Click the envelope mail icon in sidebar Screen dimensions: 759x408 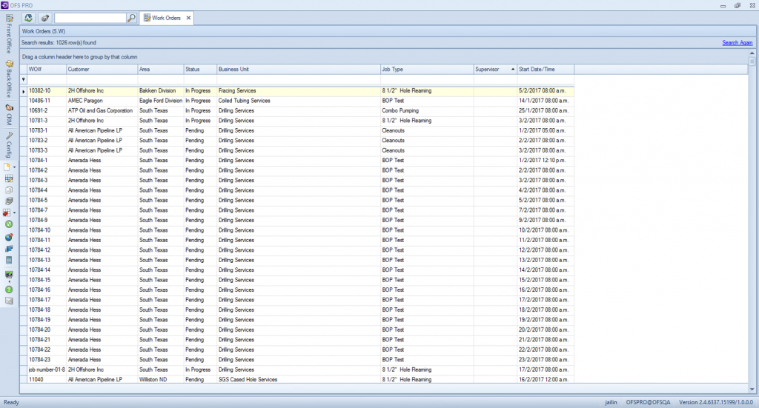[x=9, y=300]
